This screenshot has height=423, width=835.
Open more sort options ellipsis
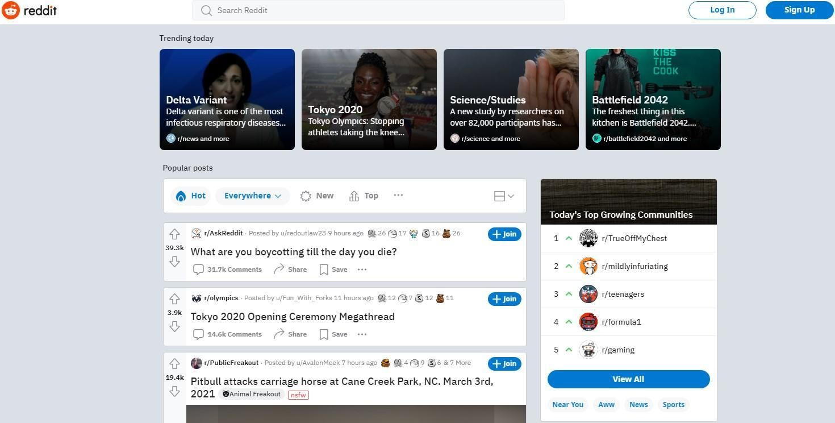[398, 195]
